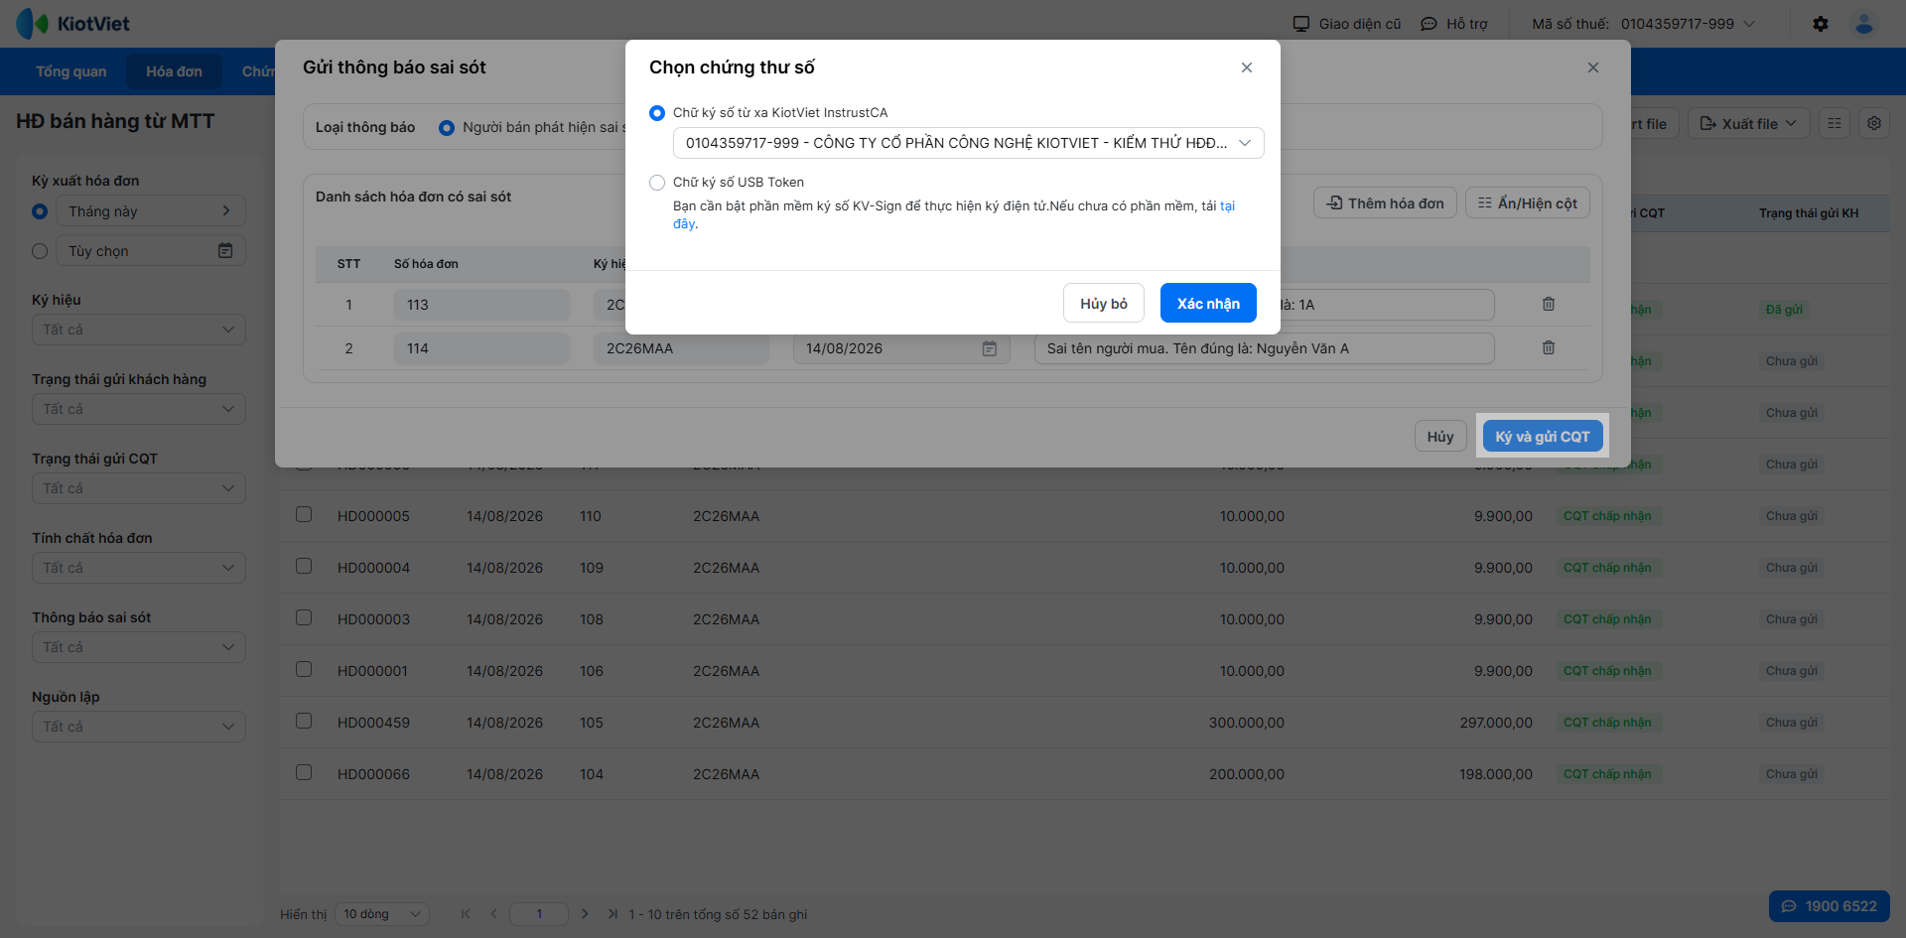The image size is (1906, 938).
Task: Delete invoice row 114 with trash icon
Action: point(1549,347)
